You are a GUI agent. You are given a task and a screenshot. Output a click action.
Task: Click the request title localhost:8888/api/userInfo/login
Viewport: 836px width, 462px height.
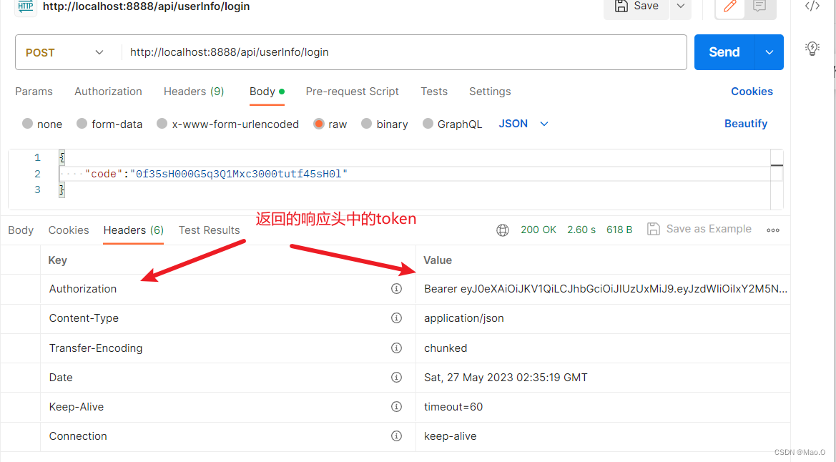(x=146, y=6)
